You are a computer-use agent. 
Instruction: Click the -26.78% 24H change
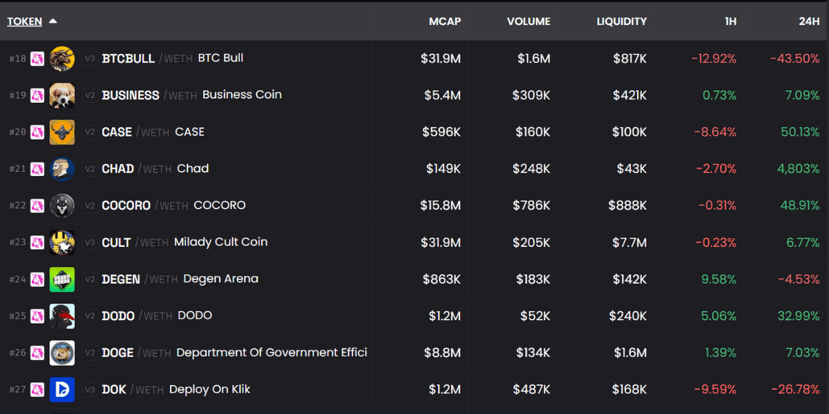(x=795, y=390)
